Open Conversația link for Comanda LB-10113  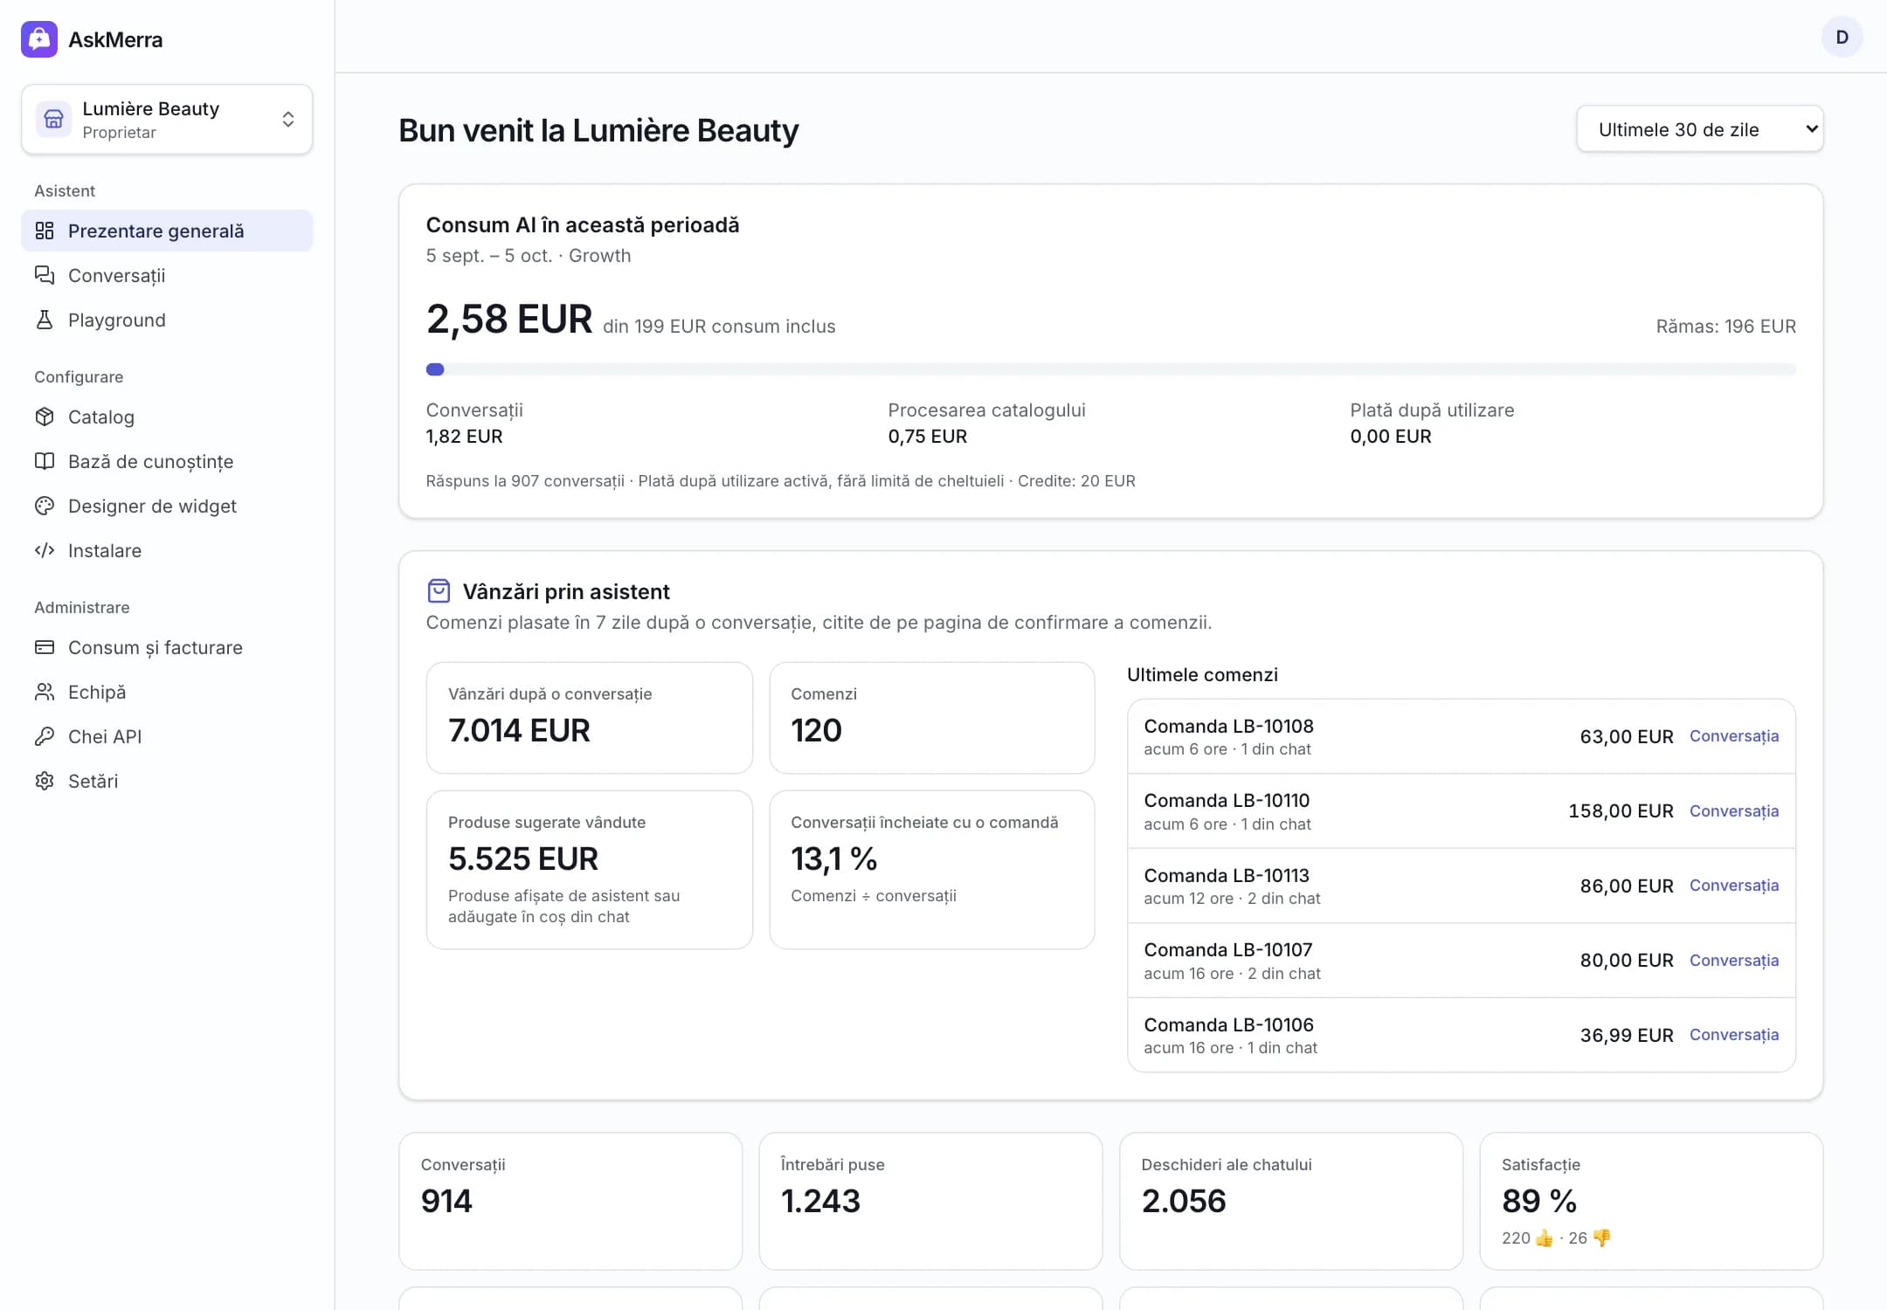click(1733, 886)
